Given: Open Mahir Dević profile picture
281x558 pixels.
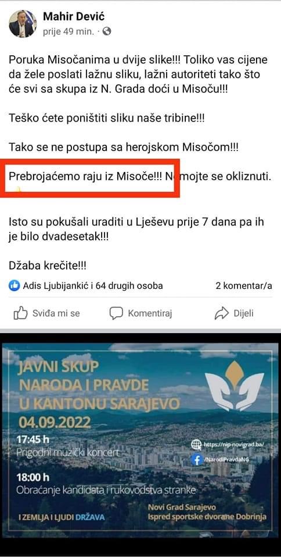Looking at the screenshot, I should point(21,23).
